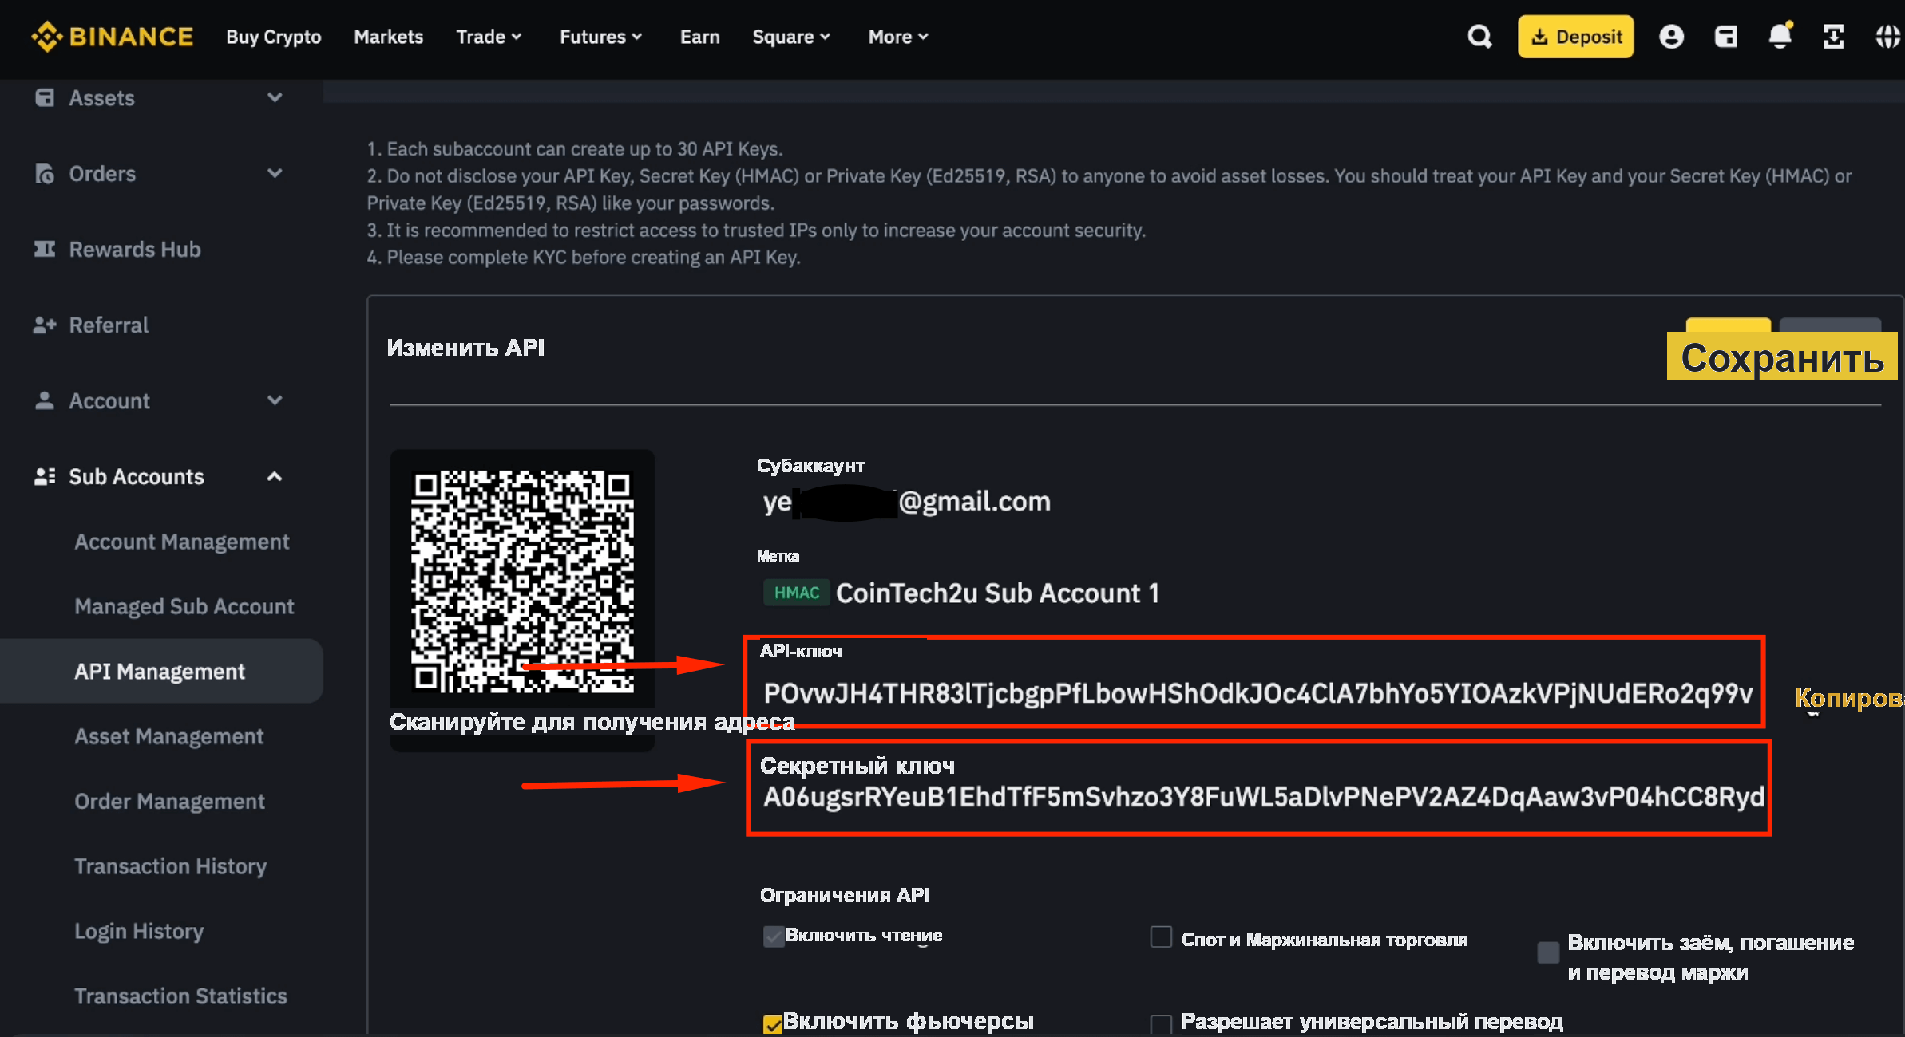The width and height of the screenshot is (1905, 1037).
Task: Click the Ограничения API heading
Action: [845, 895]
